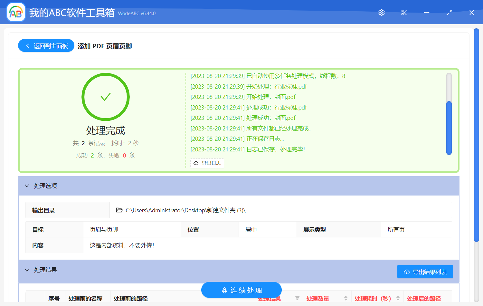Open settings via the gear icon
The width and height of the screenshot is (483, 306).
tap(382, 13)
